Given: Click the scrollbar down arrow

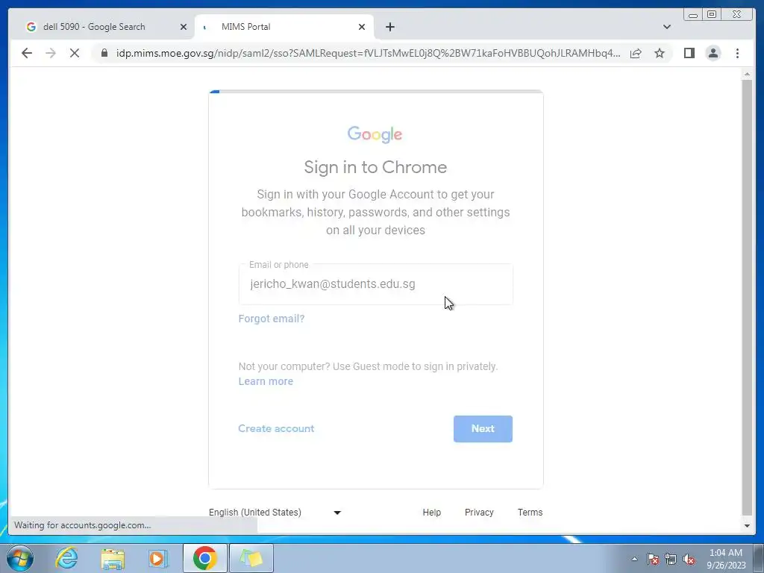Looking at the screenshot, I should click(x=747, y=526).
